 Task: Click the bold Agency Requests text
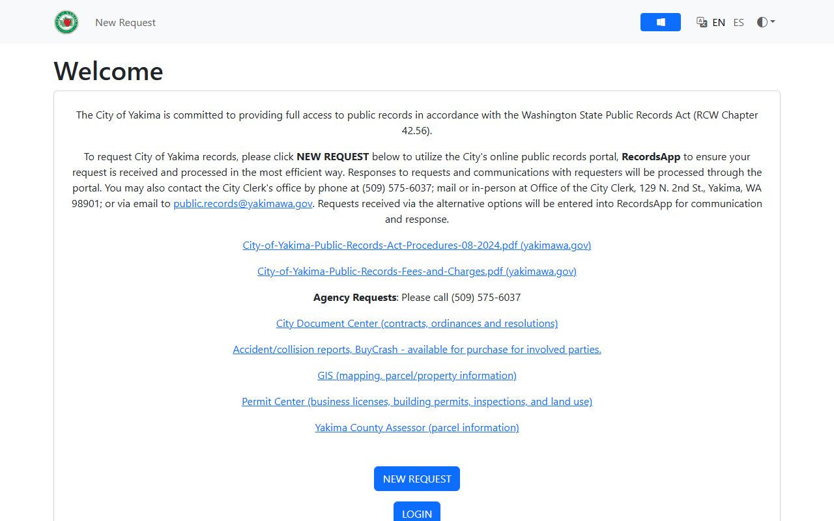(x=354, y=298)
